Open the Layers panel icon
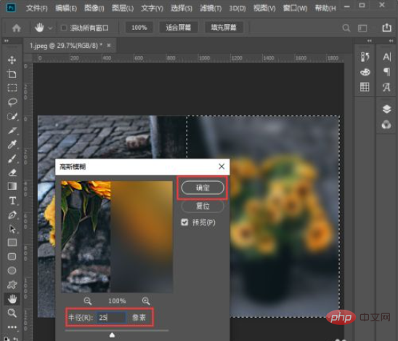This screenshot has height=341, width=398. pyautogui.click(x=386, y=109)
